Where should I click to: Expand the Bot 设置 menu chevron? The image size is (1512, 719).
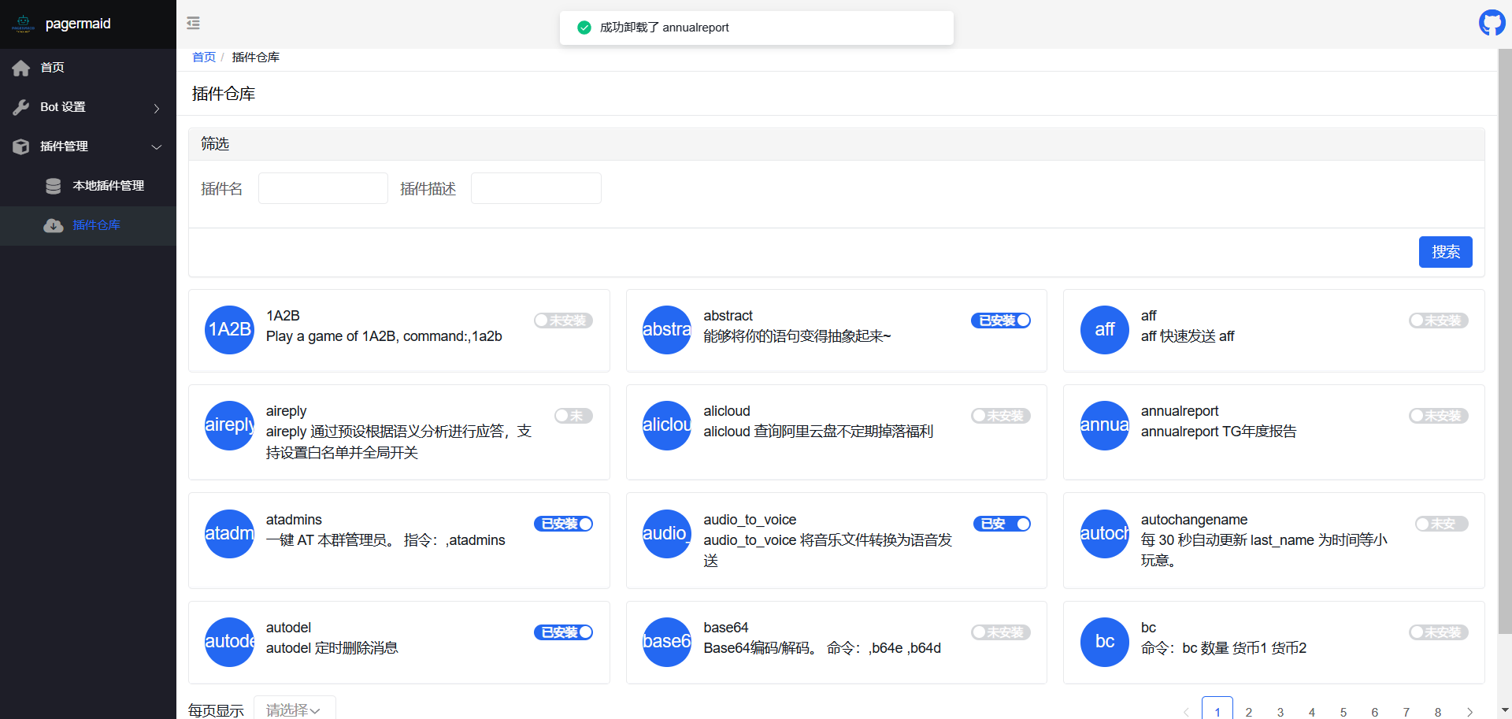click(x=155, y=108)
